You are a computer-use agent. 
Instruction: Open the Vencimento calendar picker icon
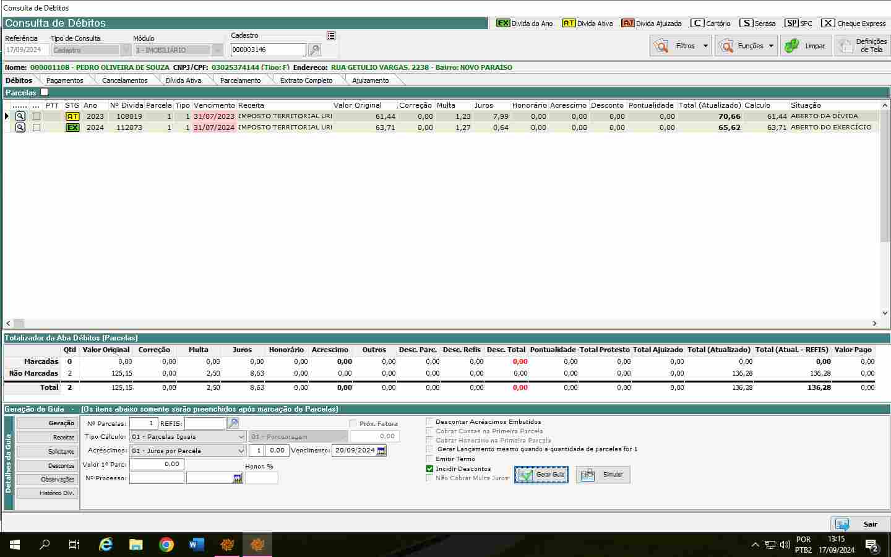381,451
